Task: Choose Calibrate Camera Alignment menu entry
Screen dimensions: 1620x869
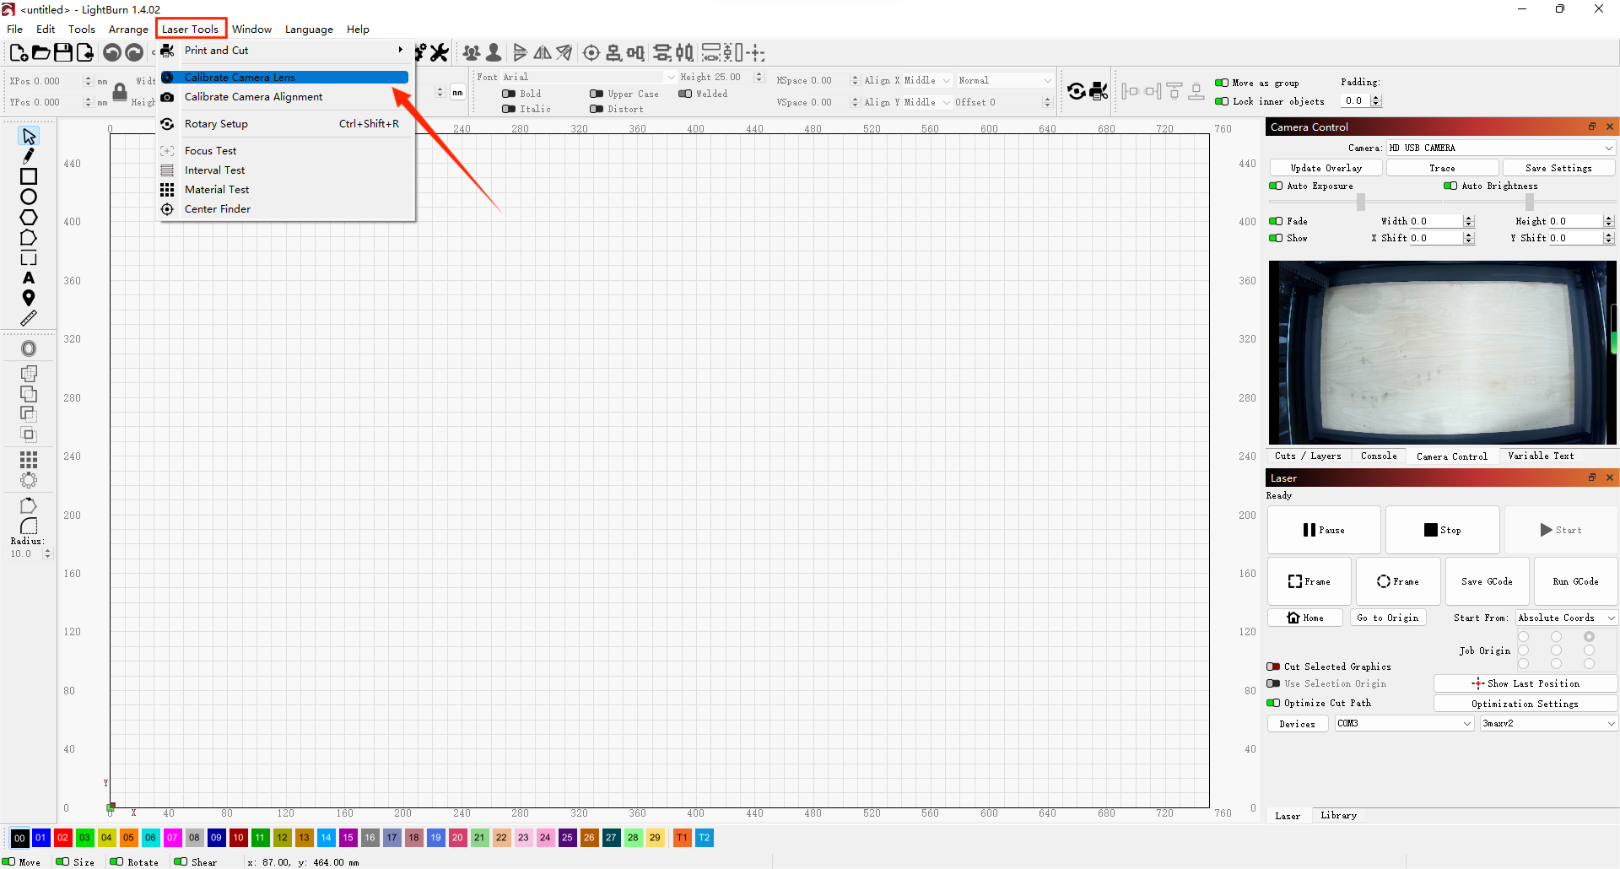Action: point(253,97)
